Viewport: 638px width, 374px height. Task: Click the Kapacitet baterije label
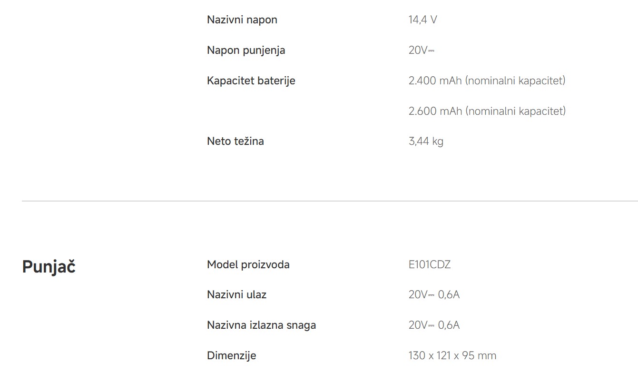tap(251, 81)
